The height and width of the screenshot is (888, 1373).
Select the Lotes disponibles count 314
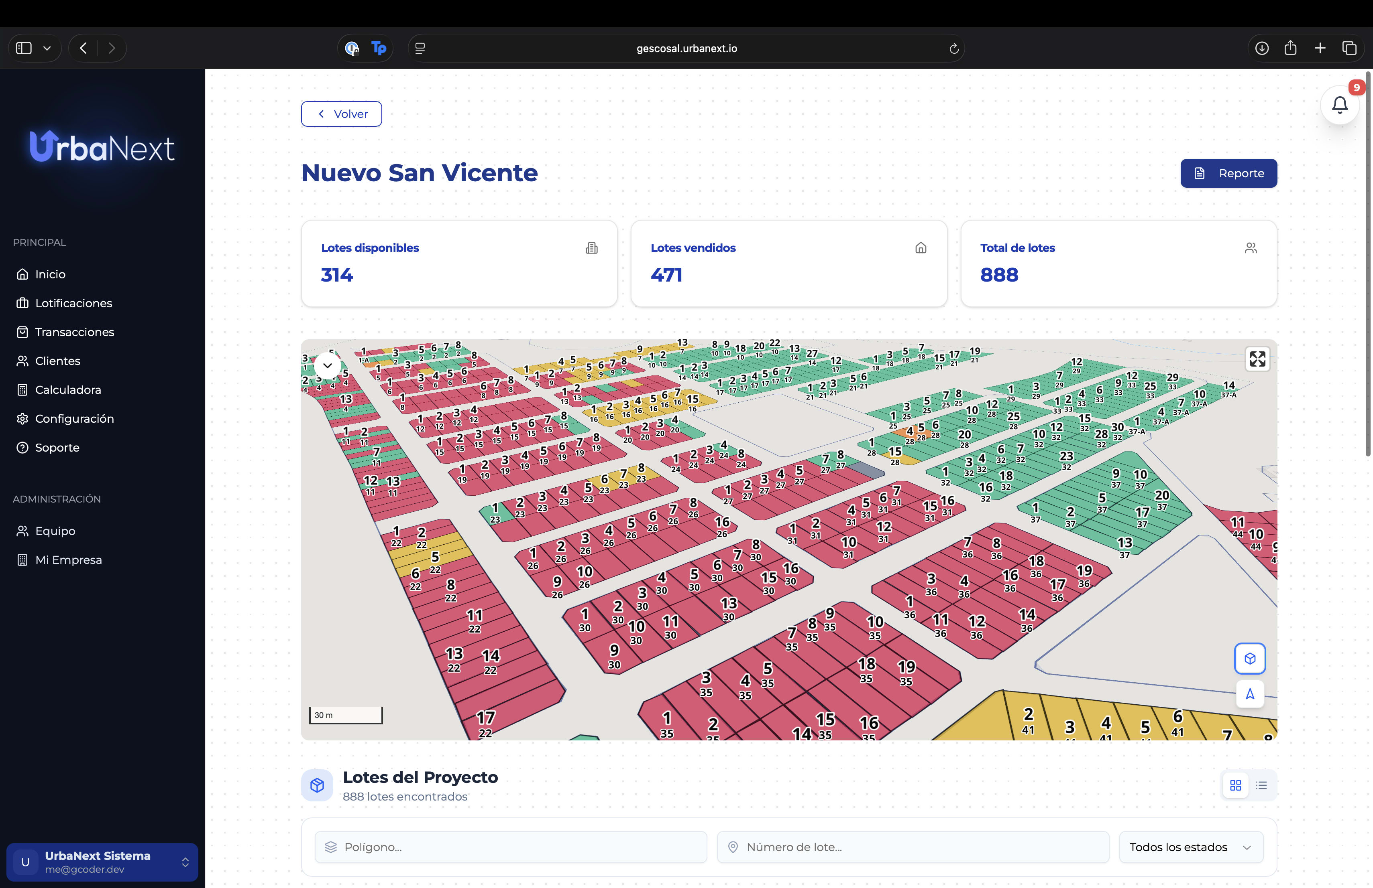(337, 275)
